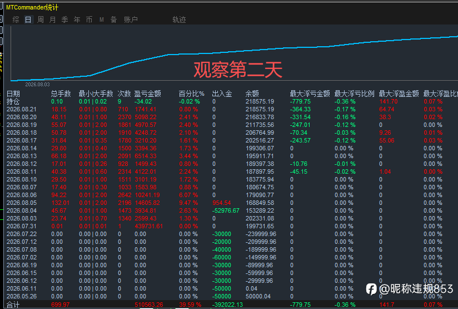Click the 合计 totals row label
The width and height of the screenshot is (458, 309).
coord(13,305)
